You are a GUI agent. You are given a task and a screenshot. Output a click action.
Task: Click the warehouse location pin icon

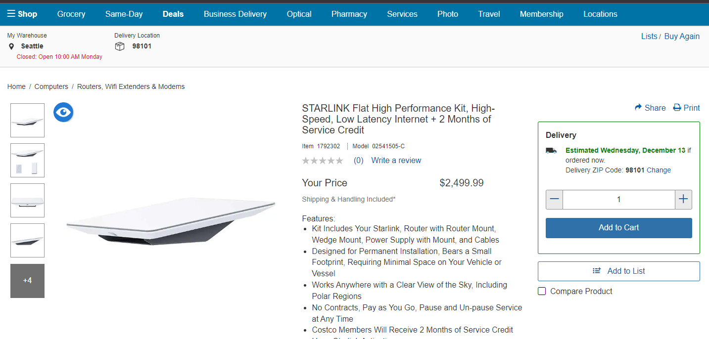pyautogui.click(x=11, y=46)
